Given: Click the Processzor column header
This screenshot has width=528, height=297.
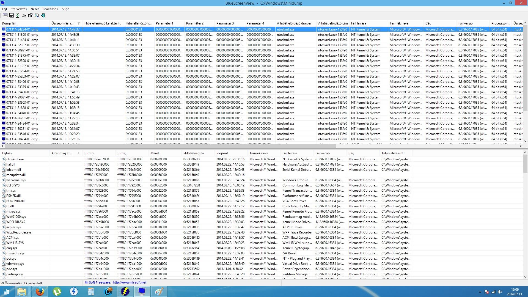Looking at the screenshot, I should click(x=501, y=23).
